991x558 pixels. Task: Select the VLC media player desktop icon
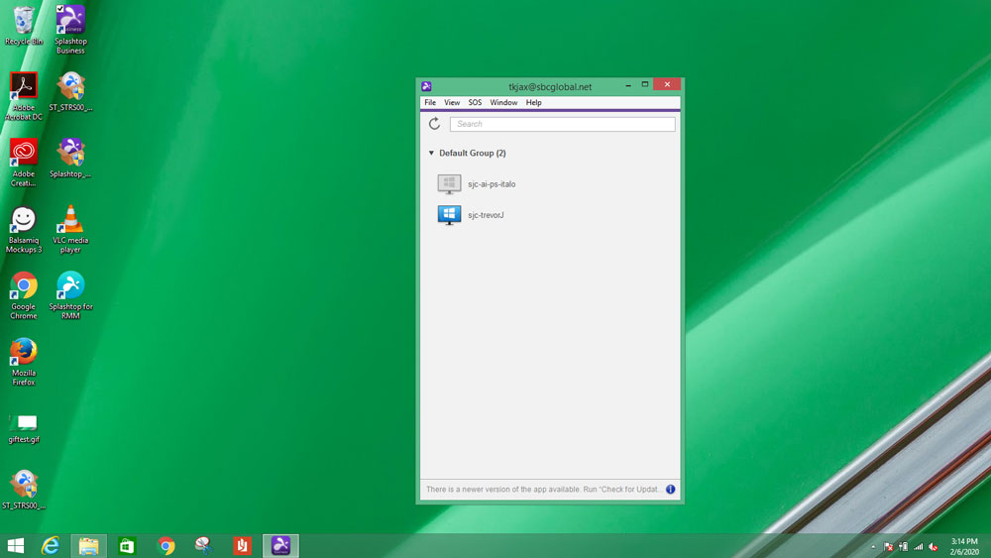point(70,229)
